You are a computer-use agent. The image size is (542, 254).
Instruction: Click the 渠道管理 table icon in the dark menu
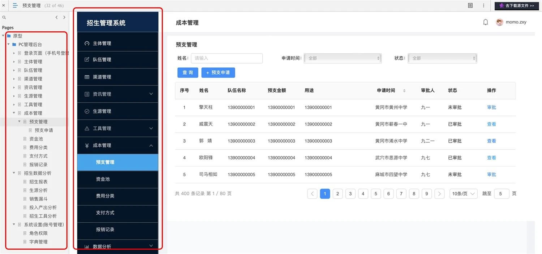(87, 77)
